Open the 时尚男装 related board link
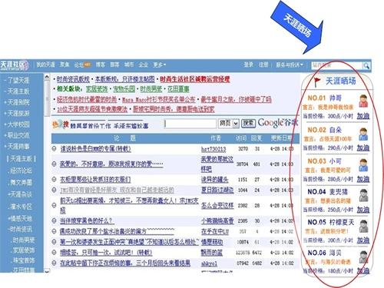The width and height of the screenshot is (384, 288). 151,89
